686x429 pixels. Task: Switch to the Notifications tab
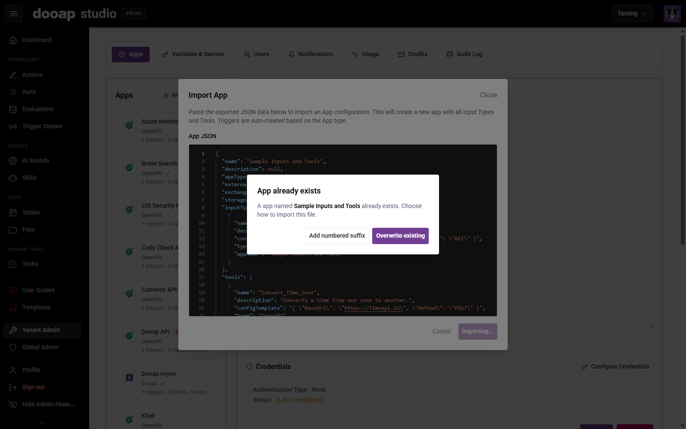pos(310,54)
